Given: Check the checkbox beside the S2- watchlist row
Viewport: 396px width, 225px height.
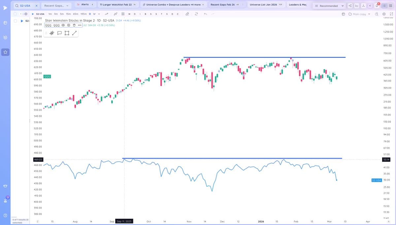Looking at the screenshot, I should [15, 20].
